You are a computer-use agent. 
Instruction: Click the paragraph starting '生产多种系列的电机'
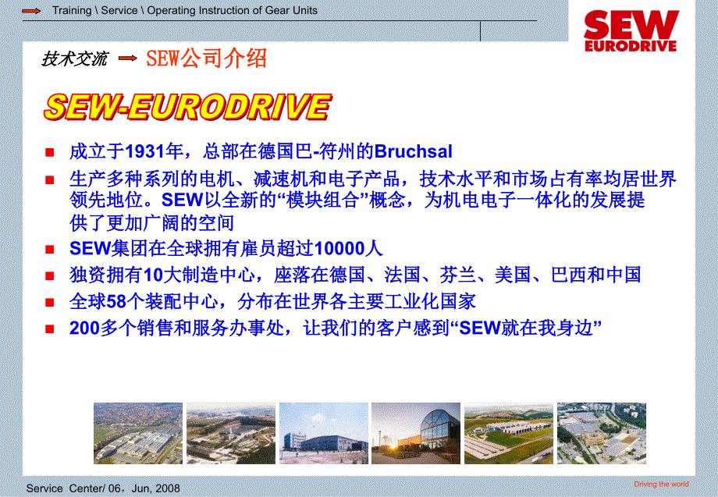click(x=373, y=201)
